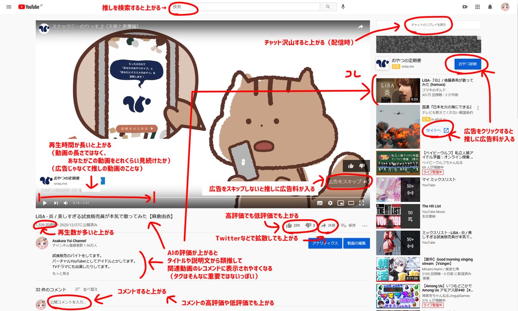The width and height of the screenshot is (518, 311).
Task: Open アナリティクス analytics
Action: 325,243
